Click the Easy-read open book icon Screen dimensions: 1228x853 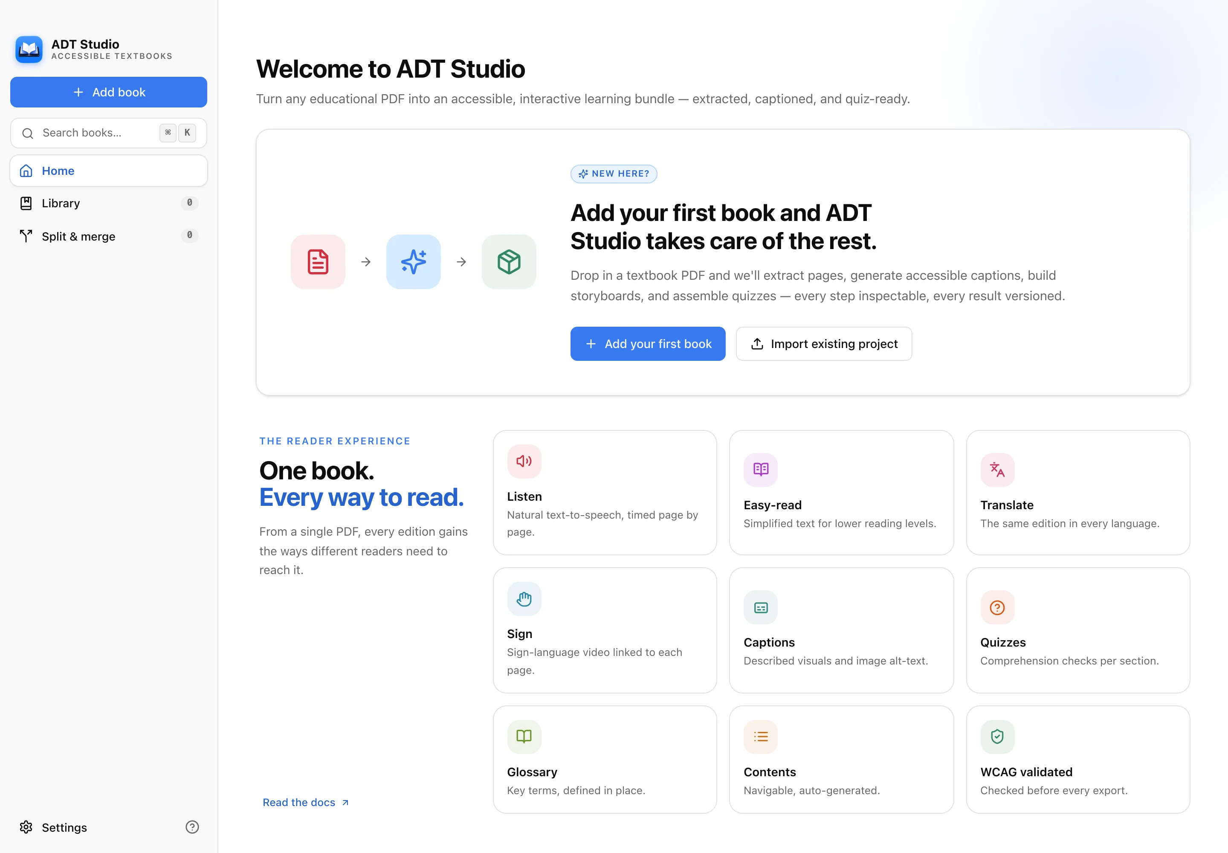pyautogui.click(x=761, y=470)
